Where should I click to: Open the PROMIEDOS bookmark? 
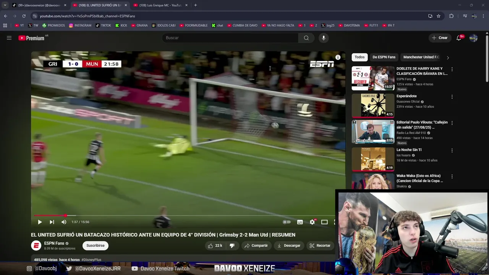pyautogui.click(x=53, y=26)
